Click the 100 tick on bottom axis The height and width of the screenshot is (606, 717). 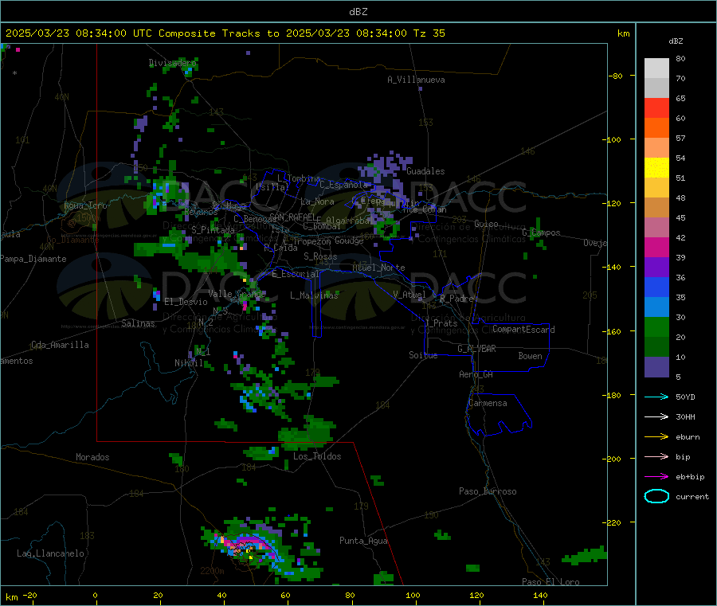pyautogui.click(x=413, y=595)
